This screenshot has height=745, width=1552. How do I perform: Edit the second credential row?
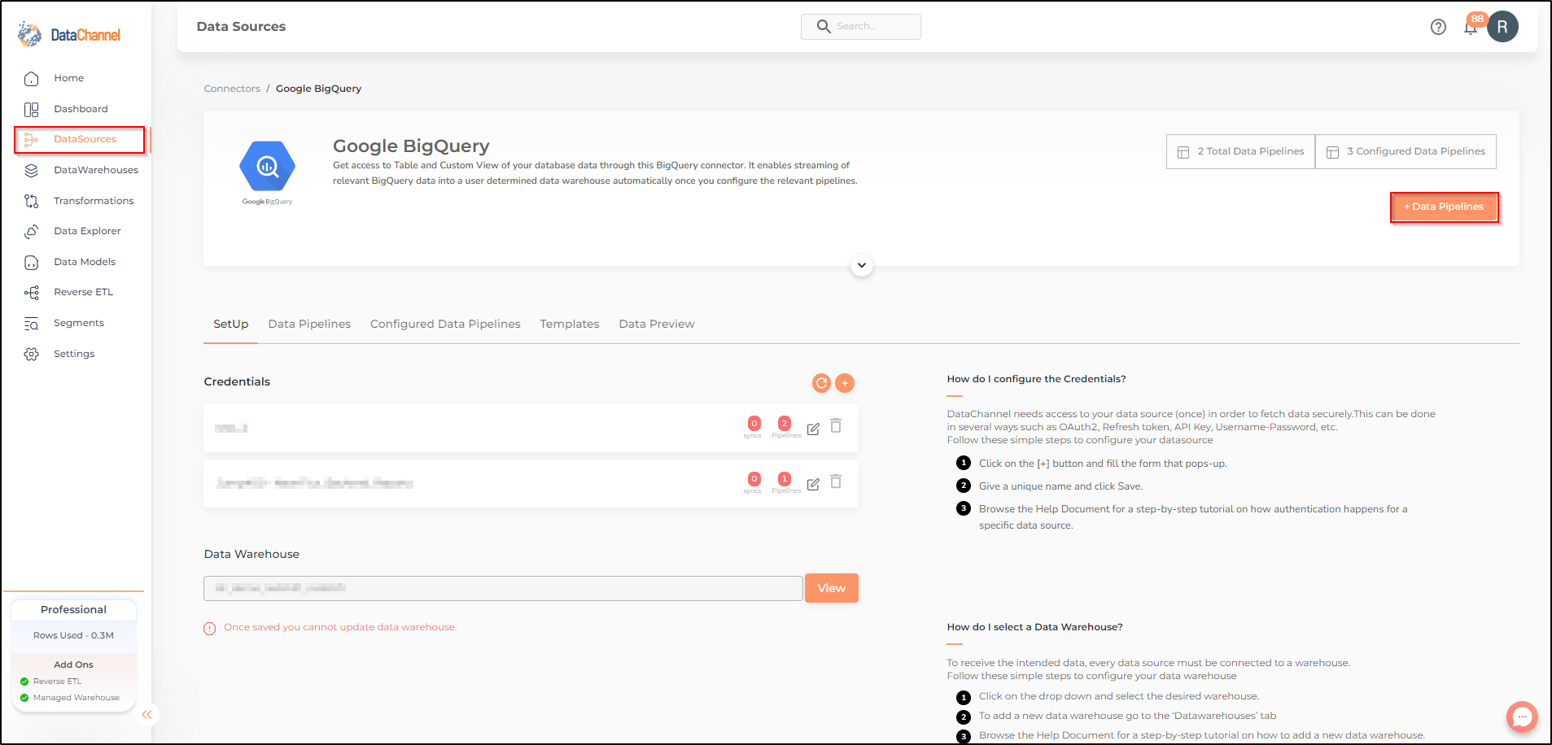813,484
